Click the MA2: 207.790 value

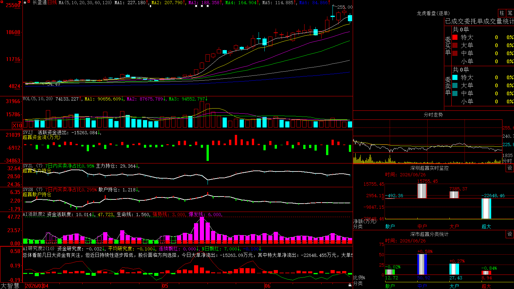click(x=167, y=3)
